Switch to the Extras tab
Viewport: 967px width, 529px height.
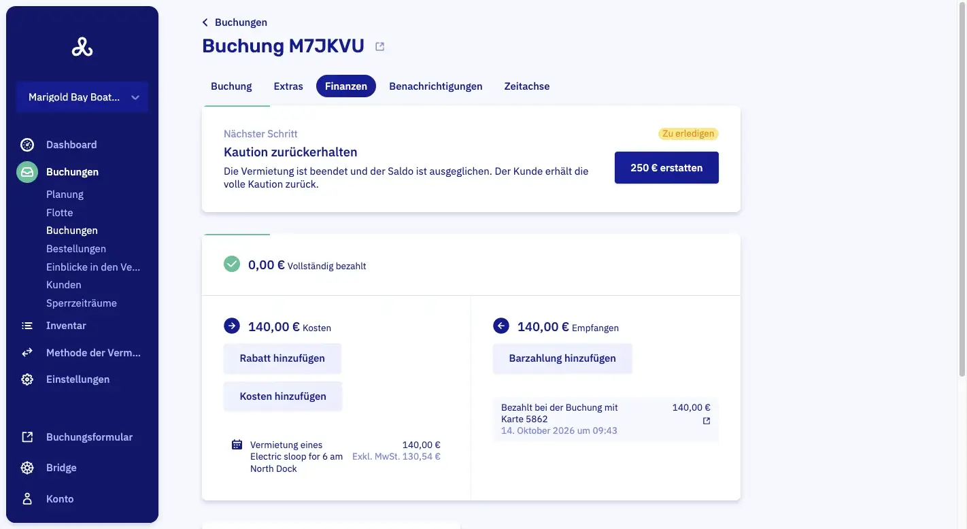[288, 86]
